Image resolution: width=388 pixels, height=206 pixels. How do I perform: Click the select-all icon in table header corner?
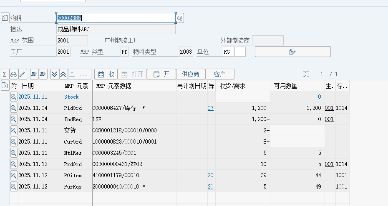click(5, 85)
